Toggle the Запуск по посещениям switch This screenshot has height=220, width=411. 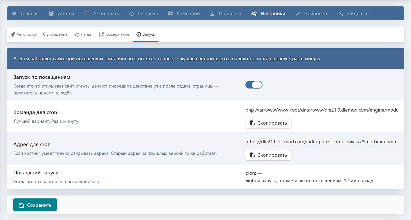(x=254, y=85)
